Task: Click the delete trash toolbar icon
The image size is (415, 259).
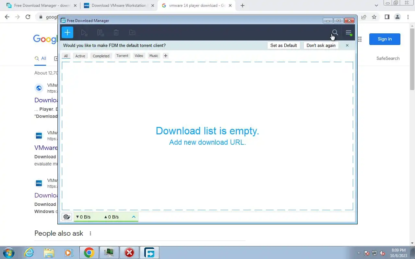Action: coord(116,32)
